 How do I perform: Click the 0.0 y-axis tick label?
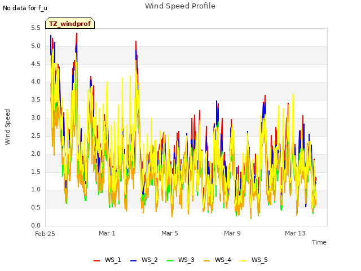36,225
